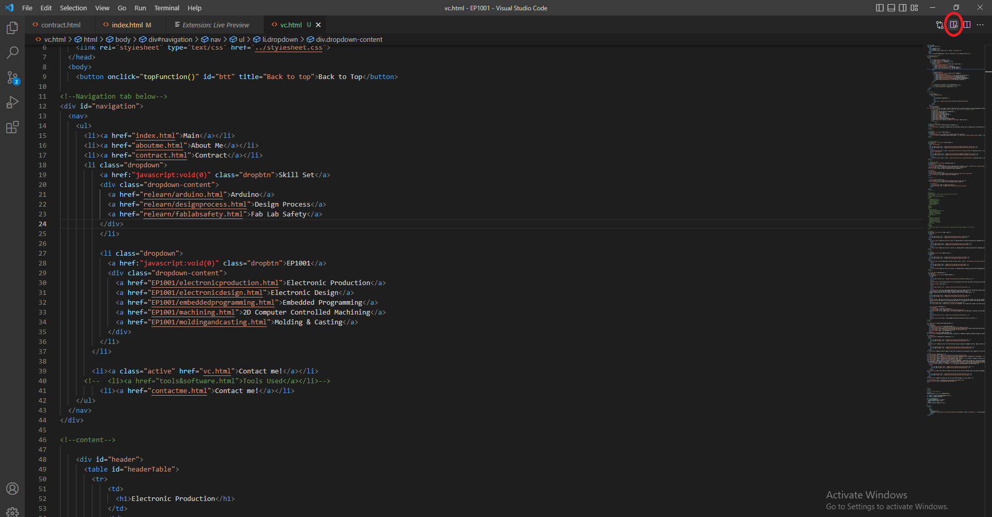Click the Live Preview show preview icon
The width and height of the screenshot is (992, 517).
coord(953,25)
